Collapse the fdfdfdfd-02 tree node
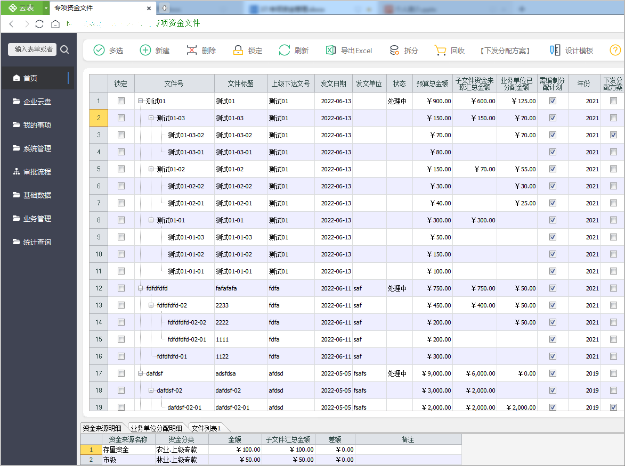 151,305
